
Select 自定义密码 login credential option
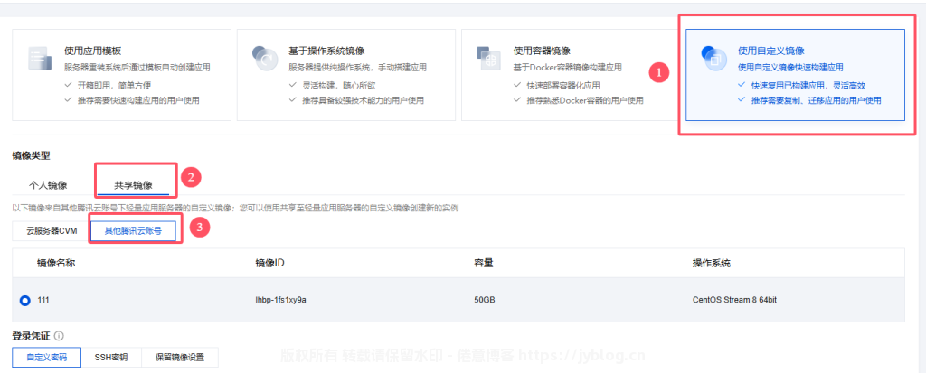coord(46,357)
